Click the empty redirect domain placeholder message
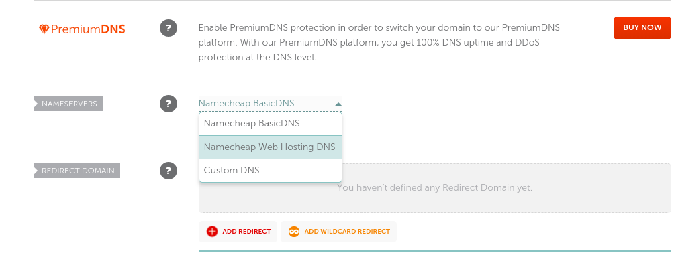The image size is (674, 253). (x=434, y=188)
